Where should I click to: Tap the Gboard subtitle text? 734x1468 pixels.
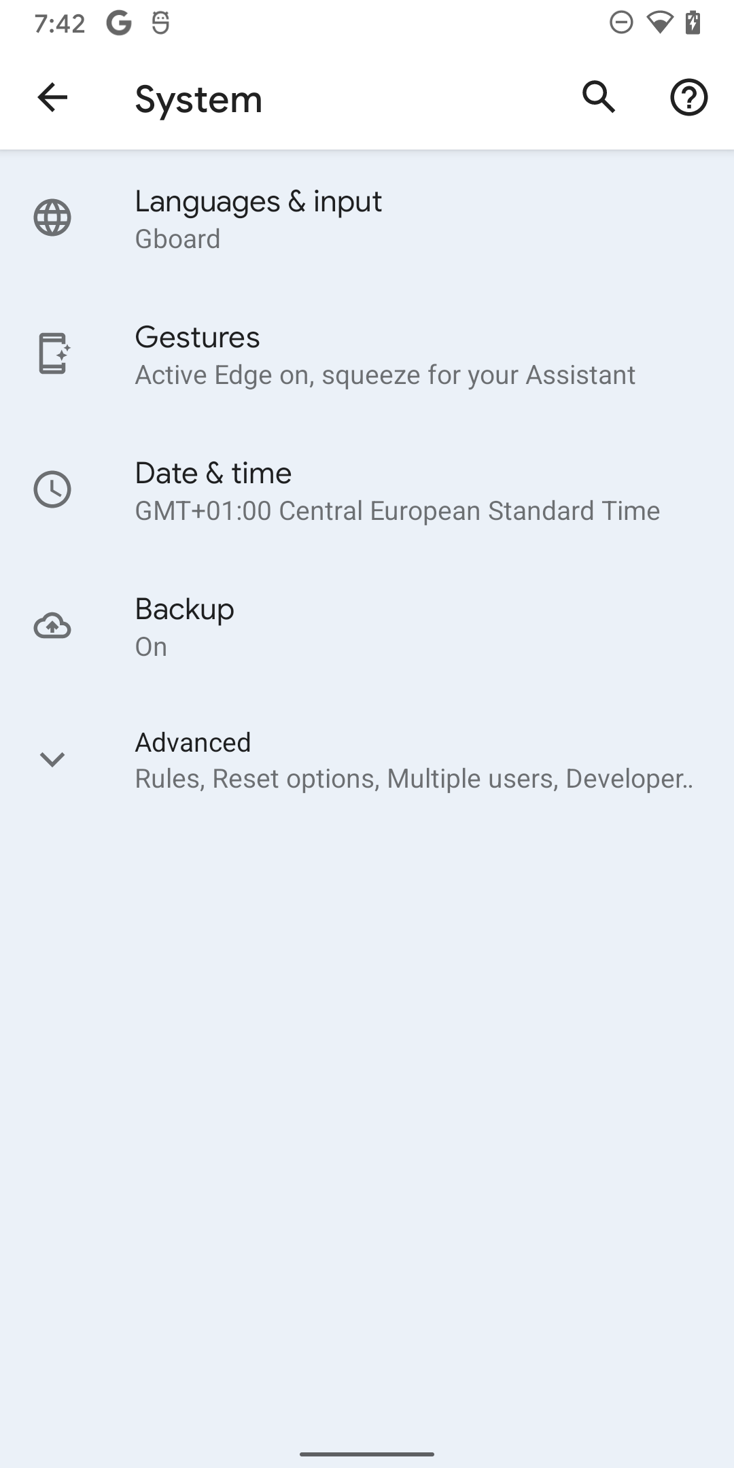coord(178,239)
